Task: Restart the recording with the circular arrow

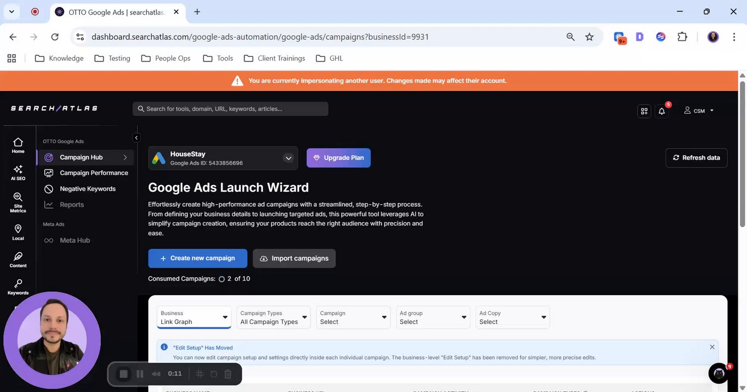Action: pos(214,374)
